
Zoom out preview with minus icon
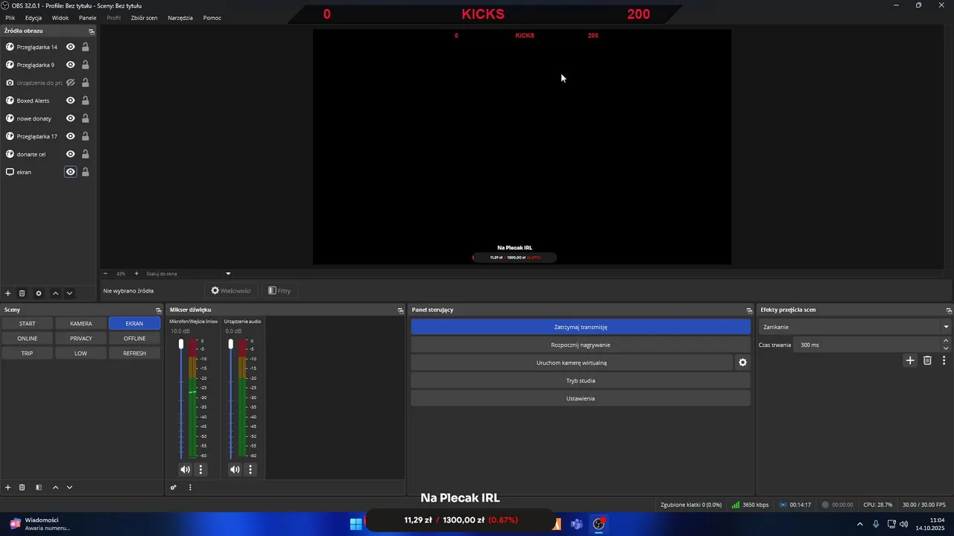[x=105, y=273]
